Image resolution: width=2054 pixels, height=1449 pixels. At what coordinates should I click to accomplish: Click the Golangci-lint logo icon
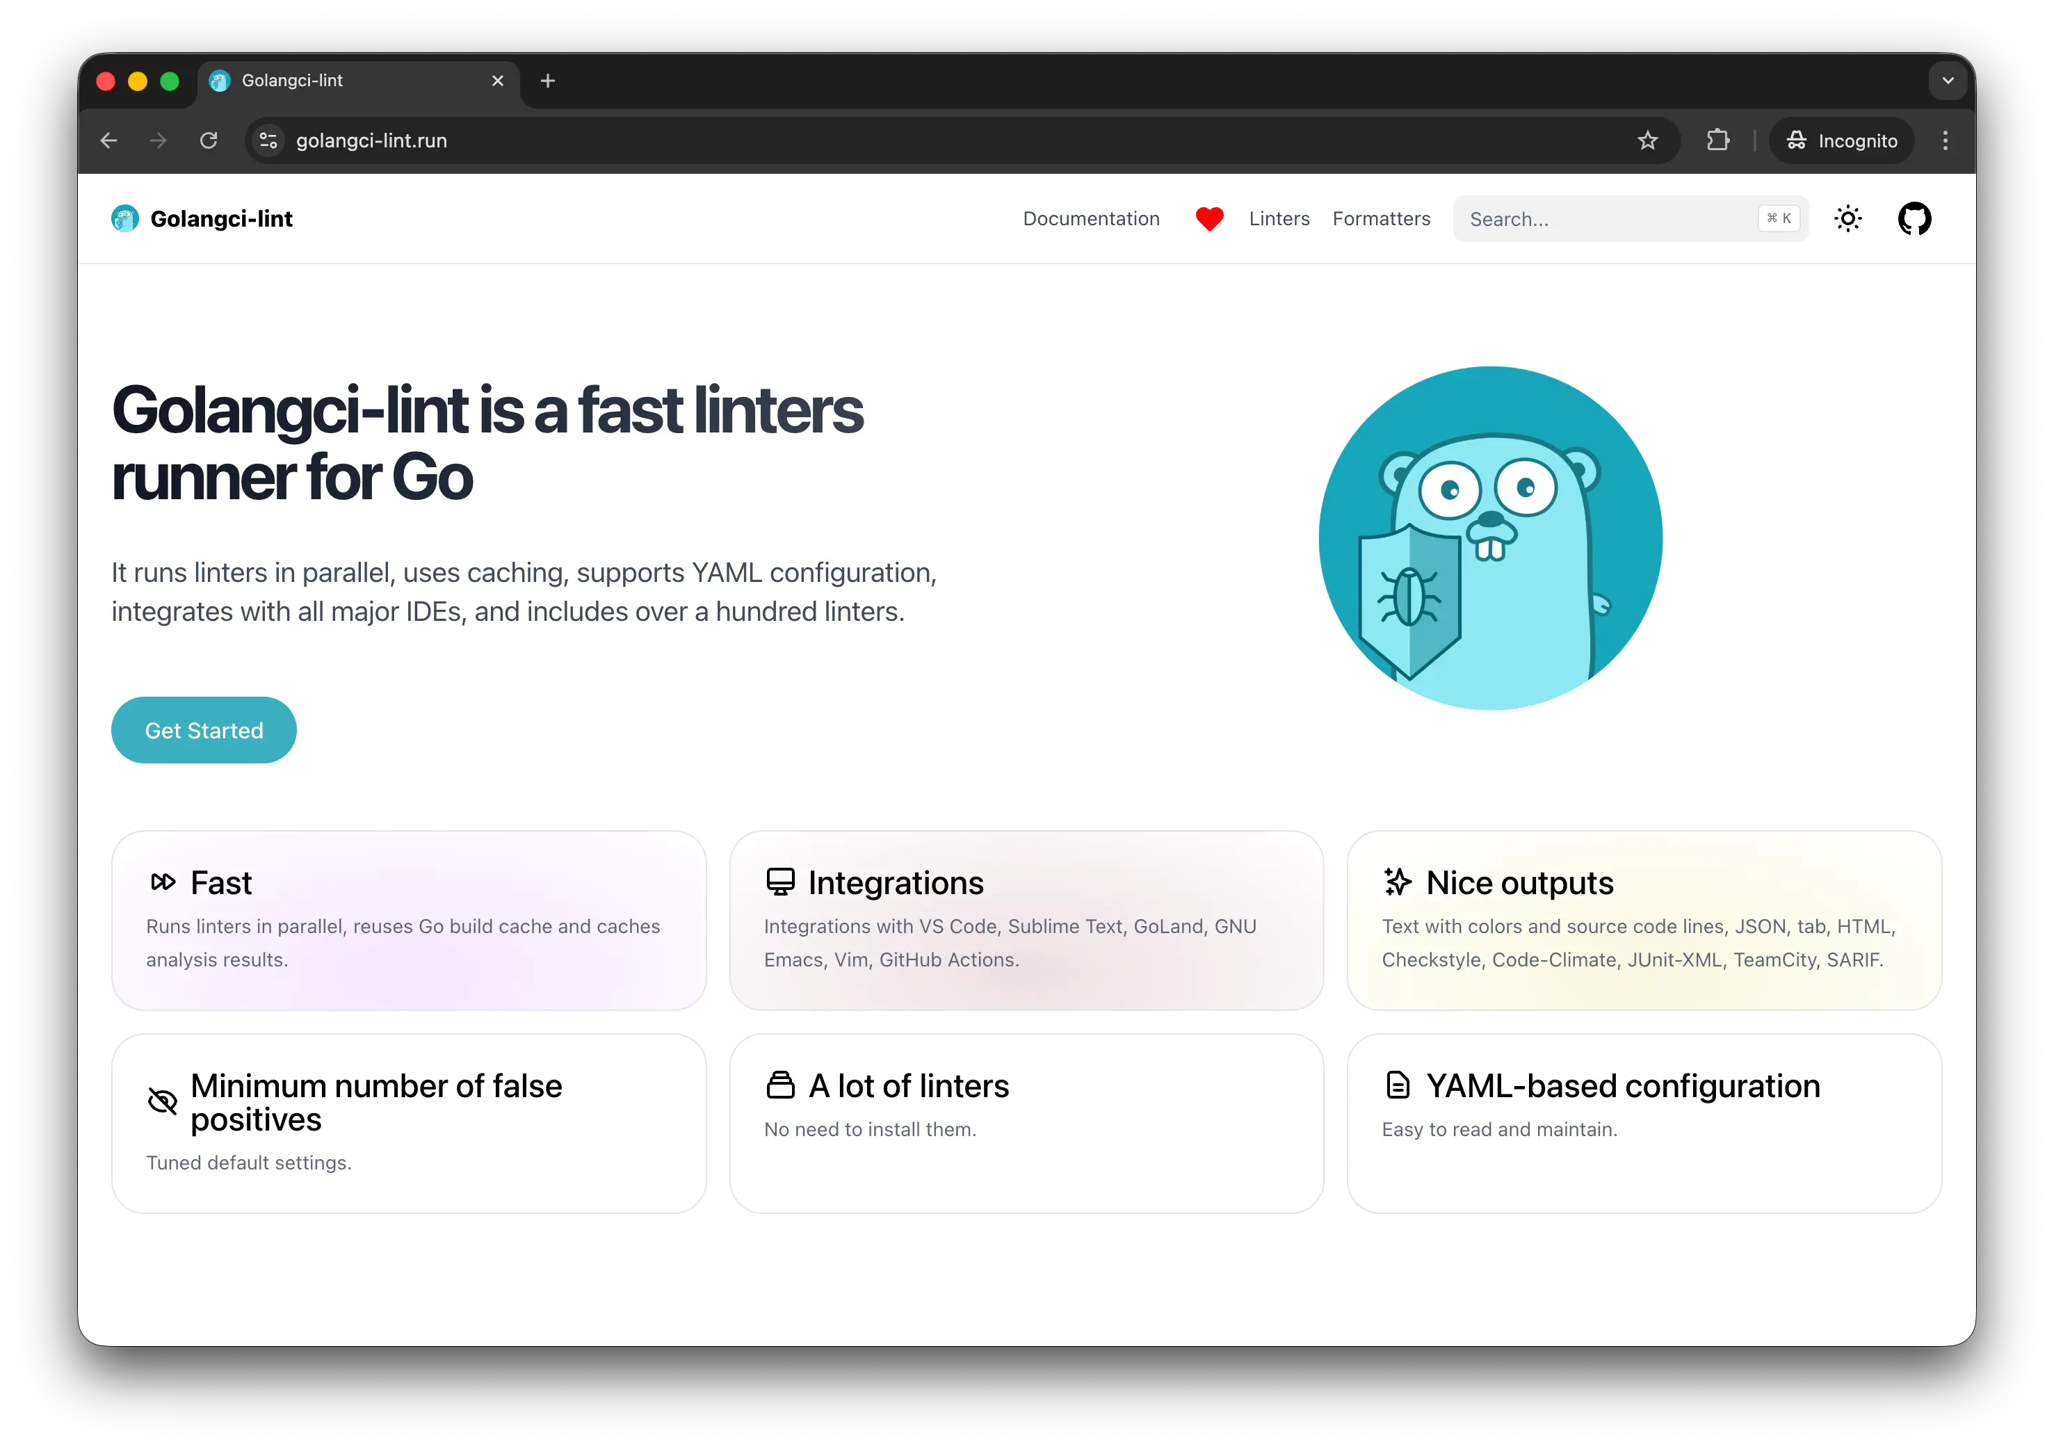click(124, 218)
